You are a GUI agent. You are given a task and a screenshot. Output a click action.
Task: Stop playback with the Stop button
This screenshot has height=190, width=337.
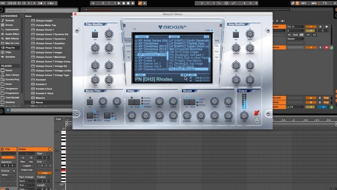124,3
